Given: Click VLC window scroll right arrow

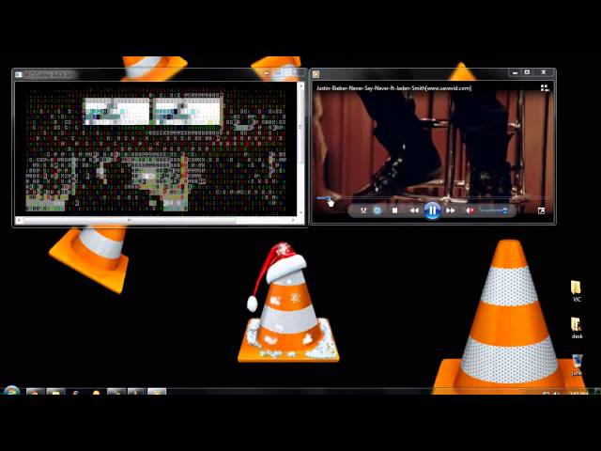Looking at the screenshot, I should pos(294,220).
